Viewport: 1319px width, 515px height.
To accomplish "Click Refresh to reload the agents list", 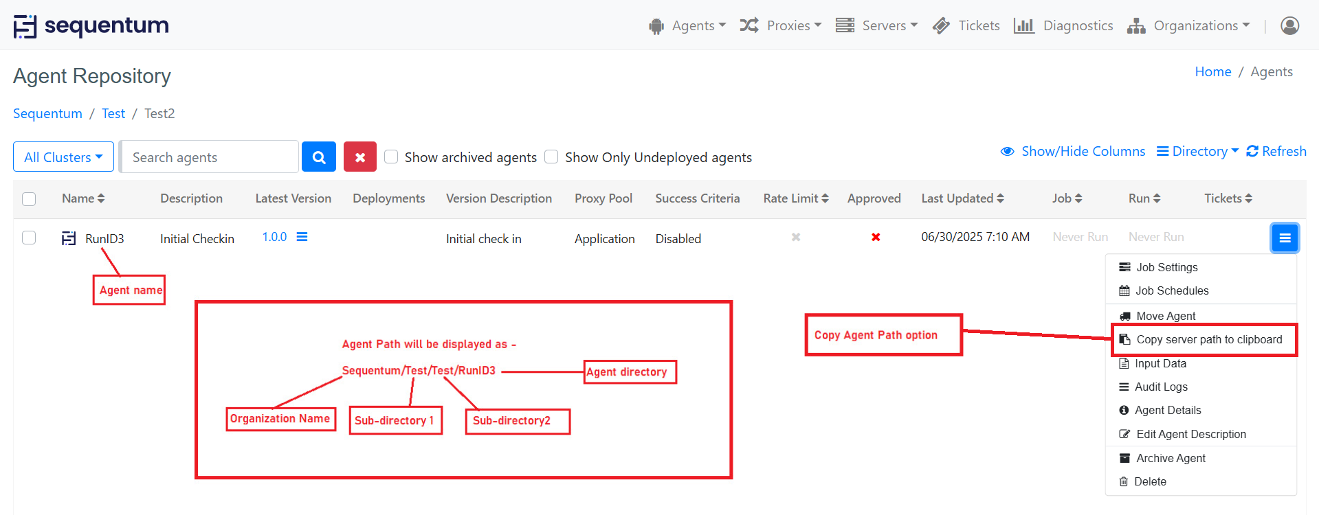I will point(1276,151).
